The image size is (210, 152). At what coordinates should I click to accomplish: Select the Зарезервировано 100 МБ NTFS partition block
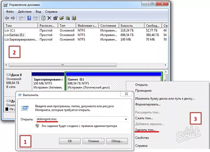point(48,82)
